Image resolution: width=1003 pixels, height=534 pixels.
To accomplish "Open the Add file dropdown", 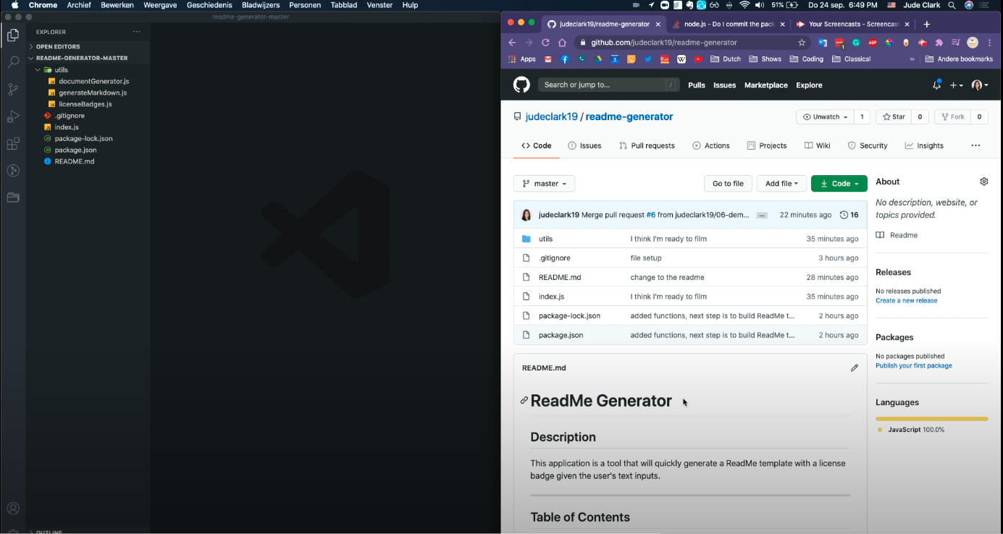I will pyautogui.click(x=781, y=184).
